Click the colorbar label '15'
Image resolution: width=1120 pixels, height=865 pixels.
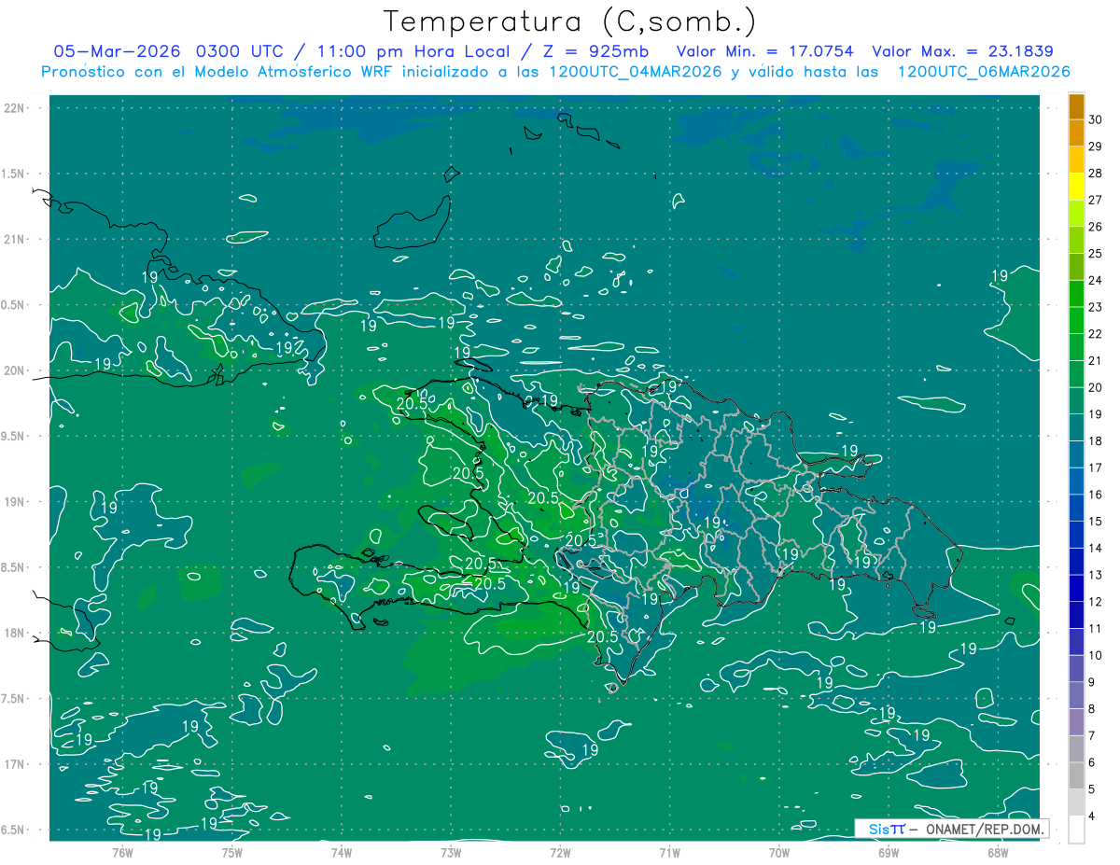coord(1096,522)
